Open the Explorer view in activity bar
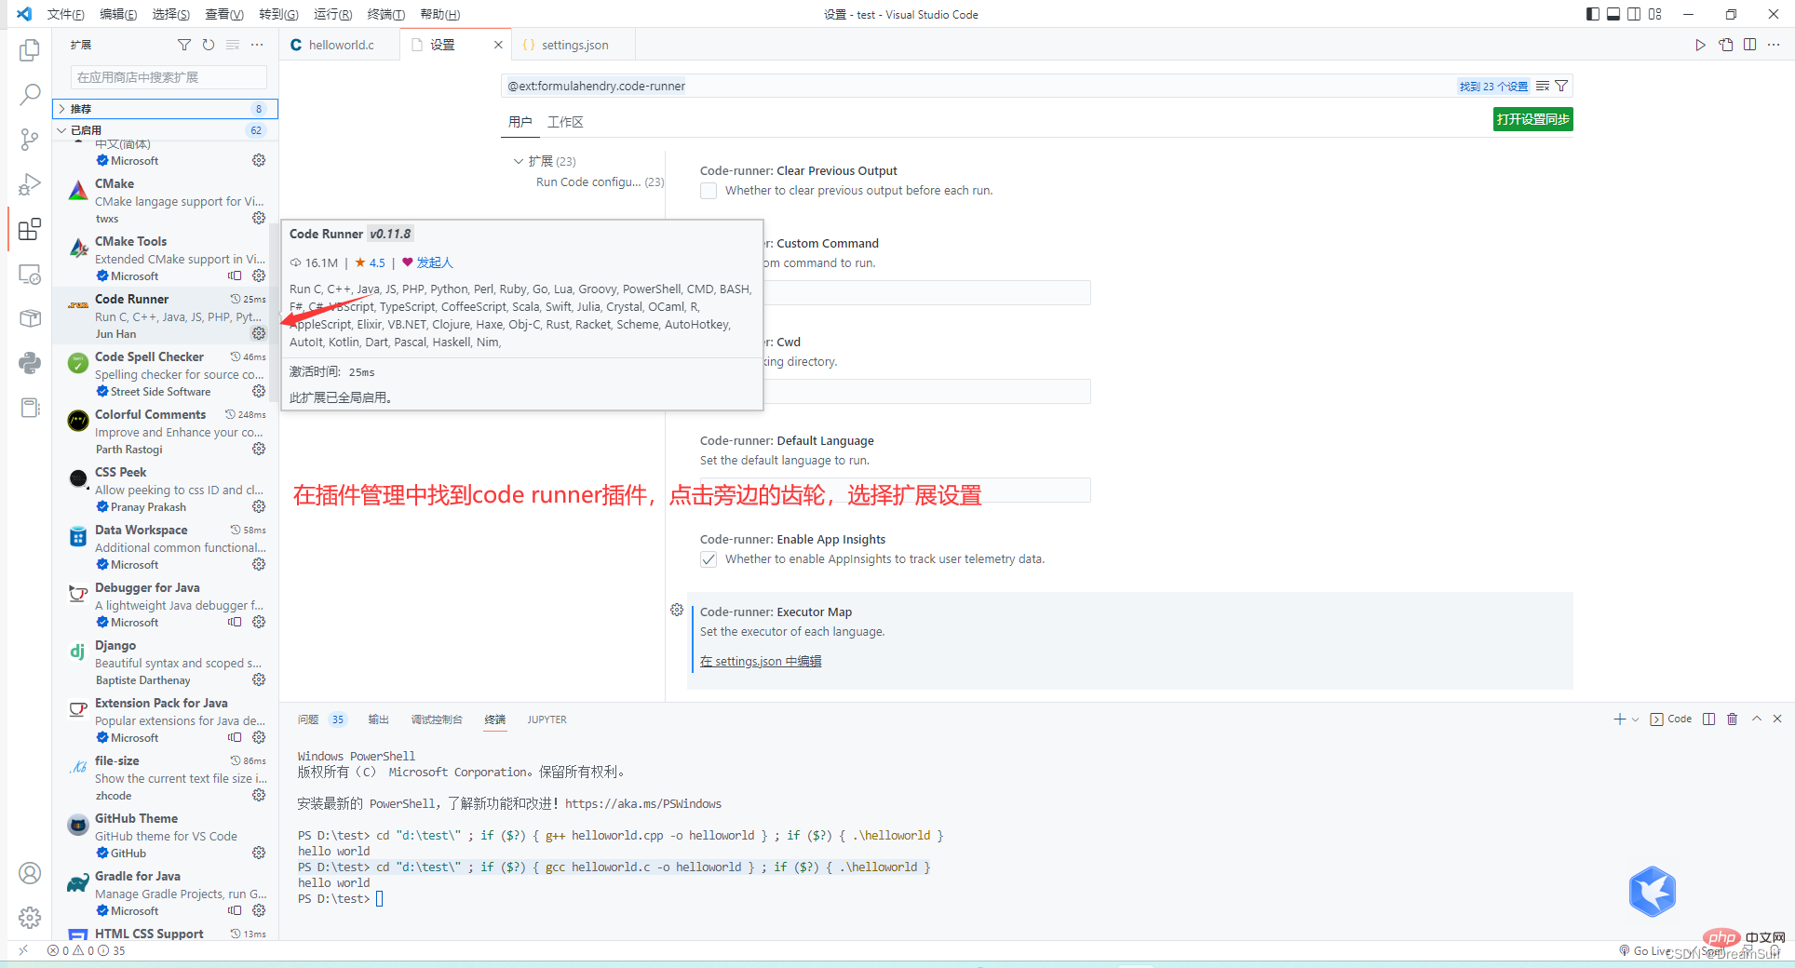Image resolution: width=1795 pixels, height=968 pixels. [x=30, y=50]
